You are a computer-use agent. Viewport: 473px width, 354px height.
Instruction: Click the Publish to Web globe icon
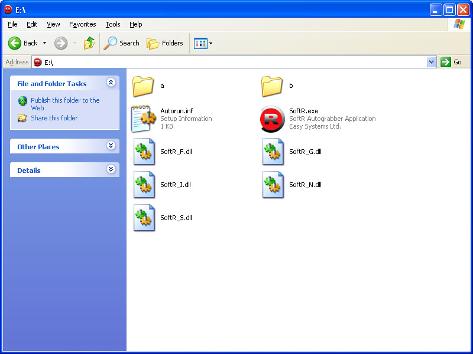(22, 101)
